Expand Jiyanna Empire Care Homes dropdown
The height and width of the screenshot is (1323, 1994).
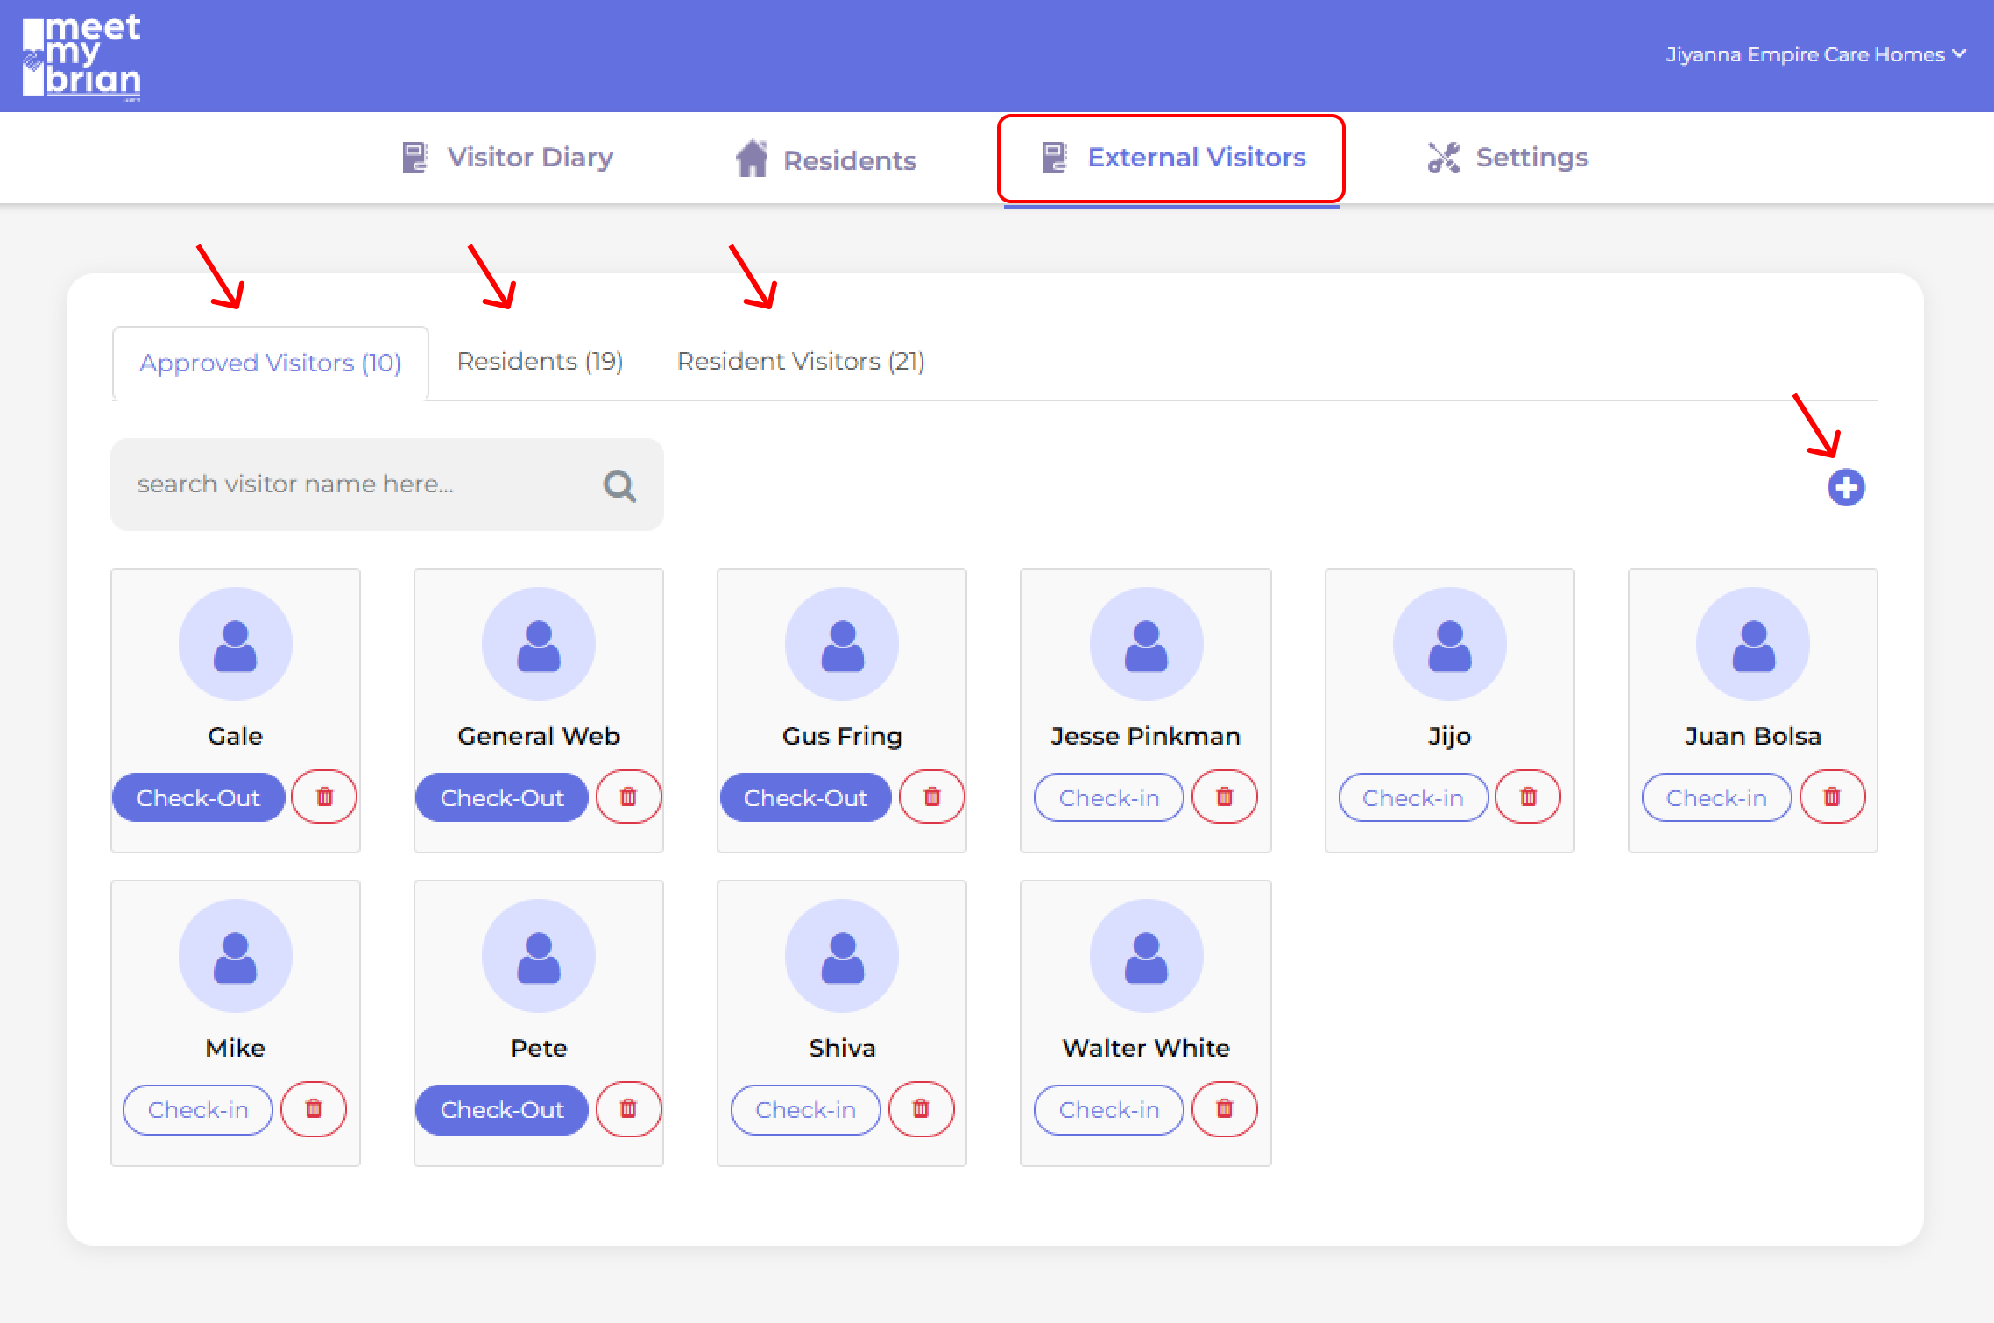coord(1815,54)
